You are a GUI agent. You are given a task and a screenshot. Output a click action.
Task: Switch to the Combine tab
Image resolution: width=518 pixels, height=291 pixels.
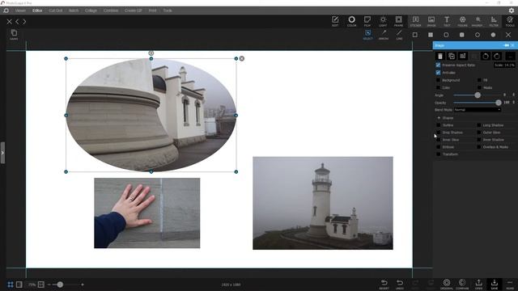111,11
